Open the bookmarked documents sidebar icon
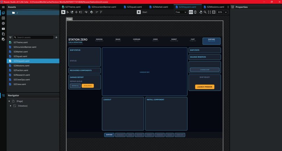282x151 pixels. pos(3,34)
